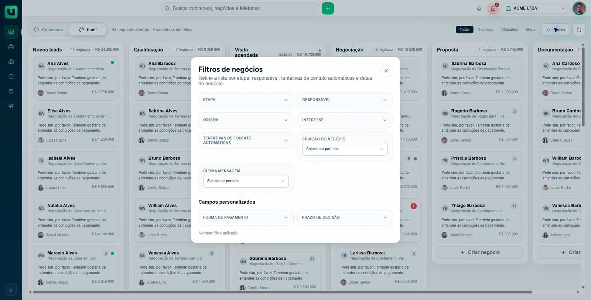This screenshot has width=591, height=300.
Task: Open the ACME LTDA company dropdown
Action: 536,8
